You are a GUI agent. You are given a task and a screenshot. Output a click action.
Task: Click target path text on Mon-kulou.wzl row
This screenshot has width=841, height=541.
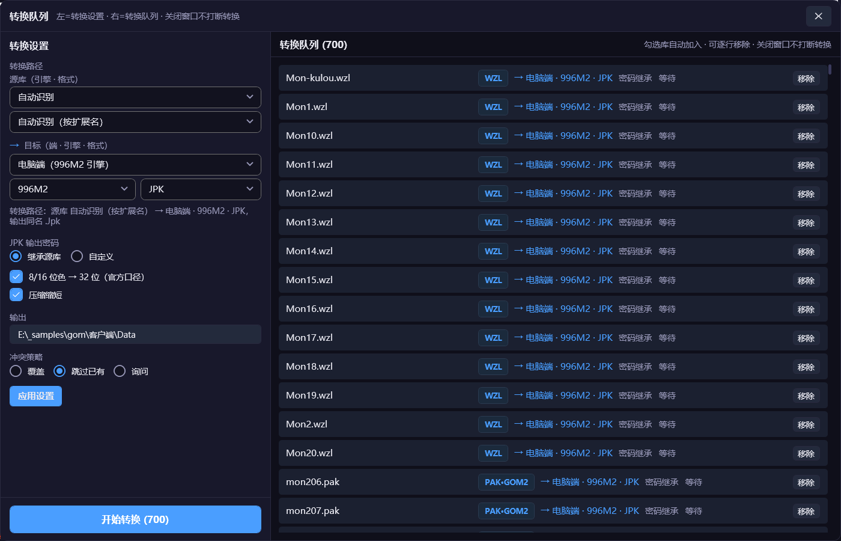coord(563,78)
